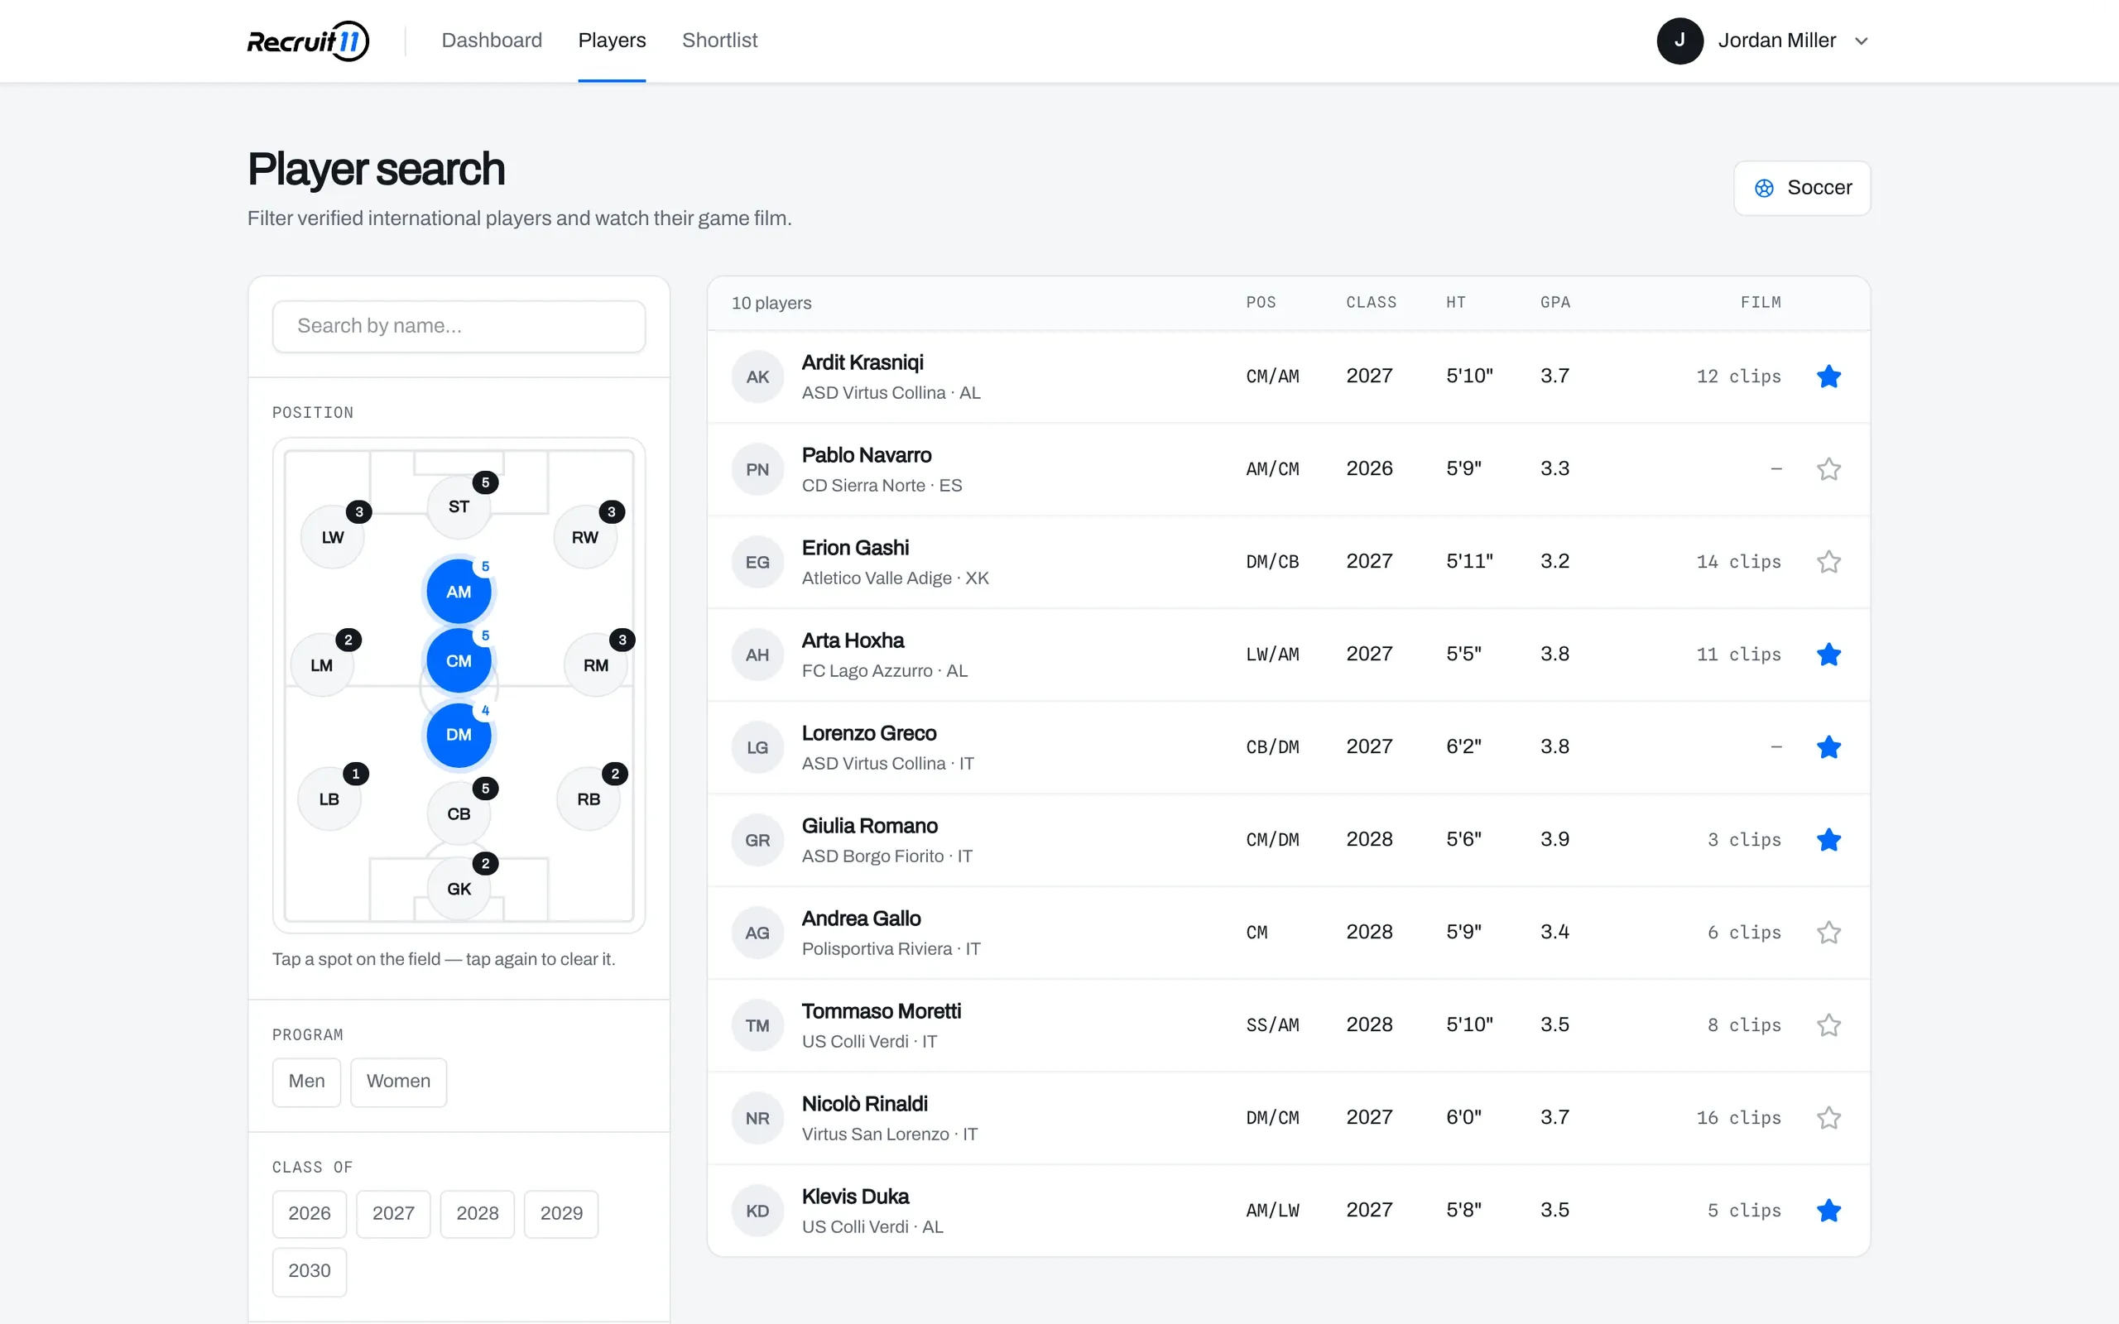Open Erion Gashi's 14 clips
Image resolution: width=2119 pixels, height=1324 pixels.
coord(1738,562)
